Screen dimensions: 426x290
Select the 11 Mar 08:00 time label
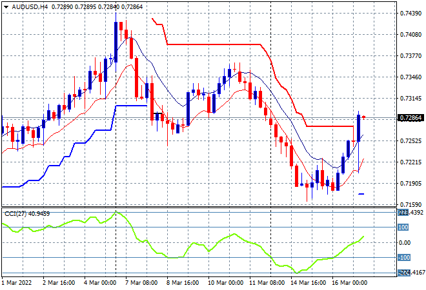(x=267, y=283)
